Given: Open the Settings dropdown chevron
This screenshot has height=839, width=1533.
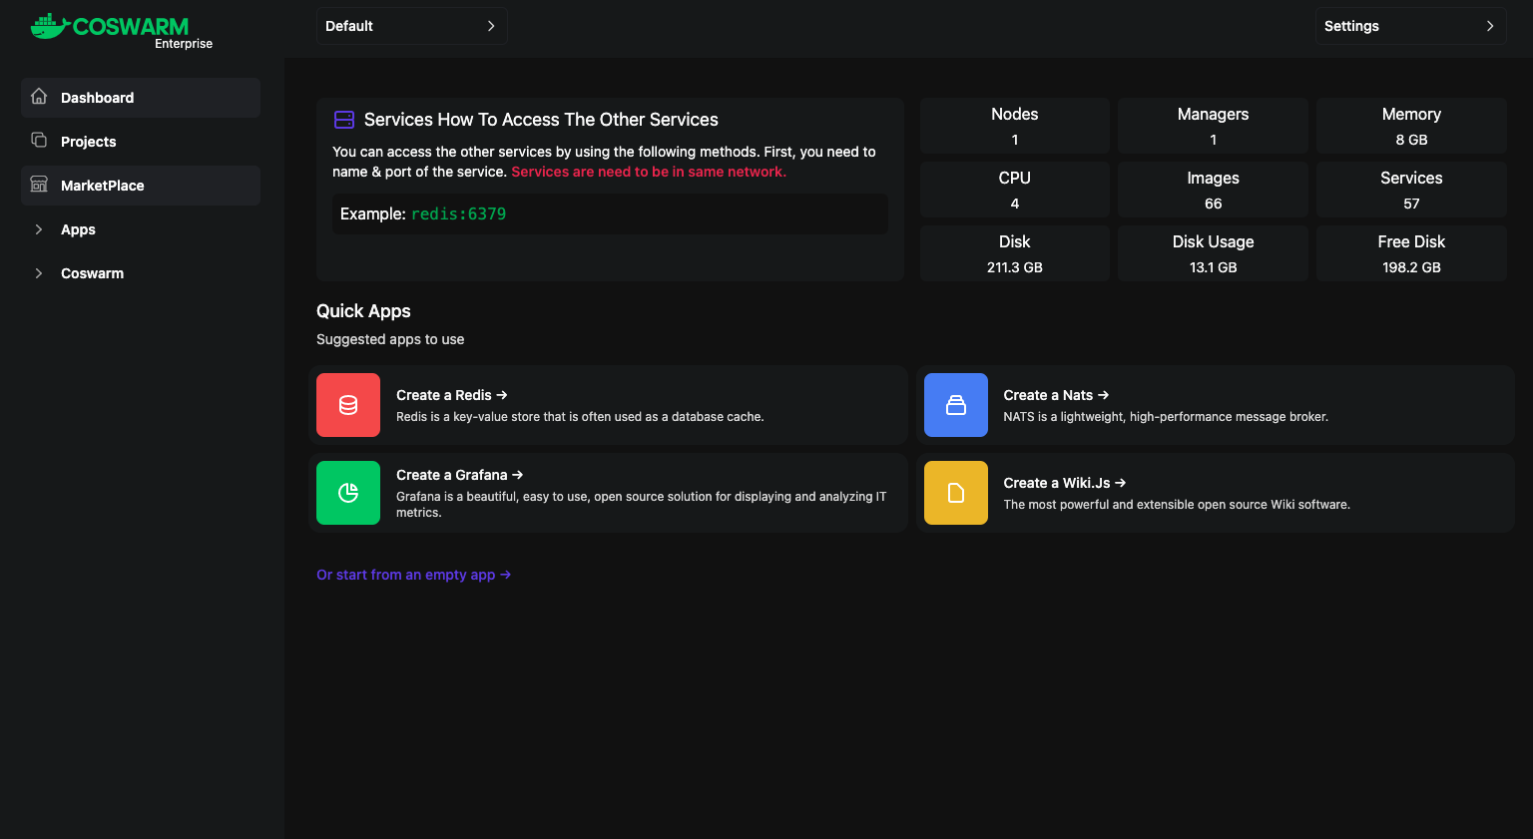Looking at the screenshot, I should pyautogui.click(x=1490, y=26).
